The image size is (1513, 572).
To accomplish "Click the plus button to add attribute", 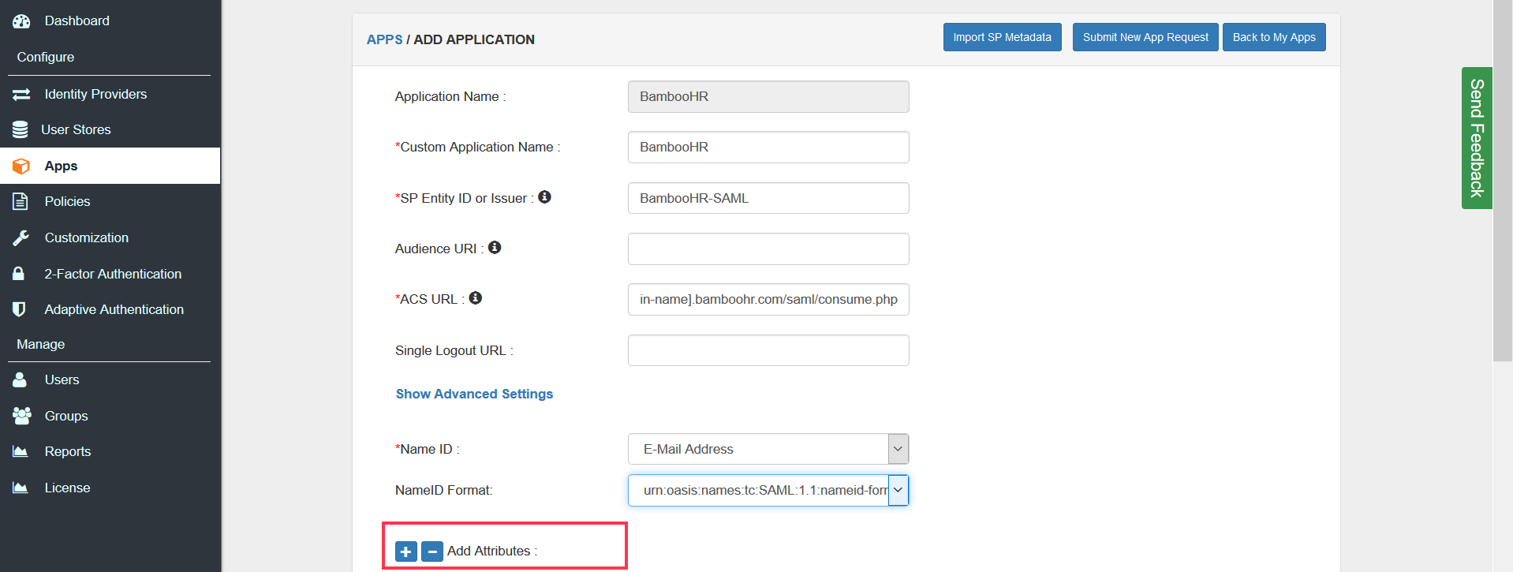I will pyautogui.click(x=405, y=551).
